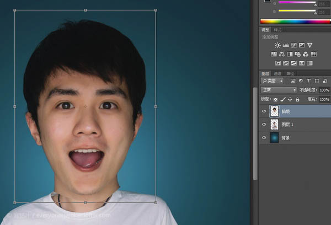The height and width of the screenshot is (225, 331).
Task: Add a Color Balance adjustment
Action: click(281, 54)
